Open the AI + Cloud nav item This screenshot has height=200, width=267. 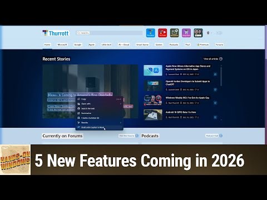[x=123, y=44]
